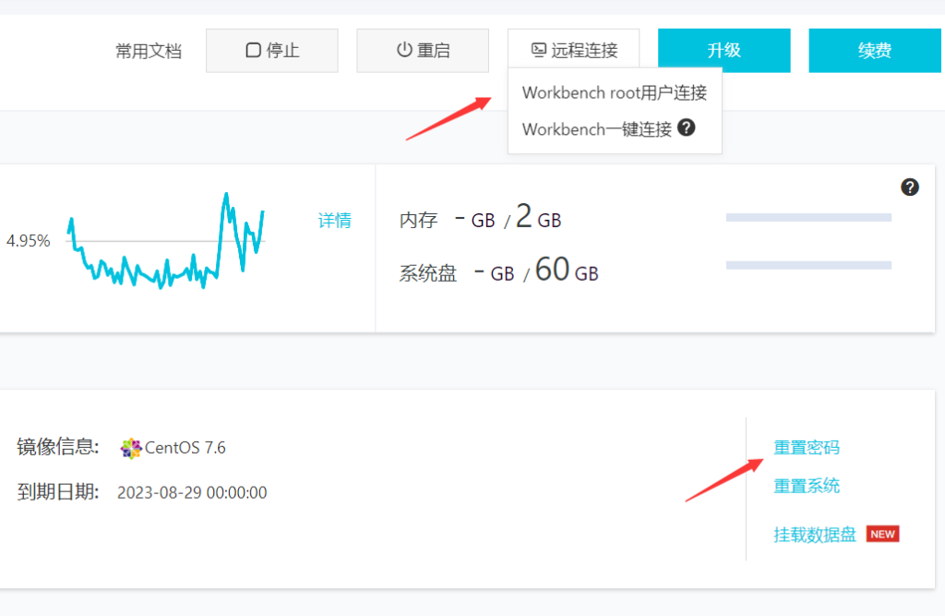
Task: Click the stop square icon in 停止
Action: (x=253, y=51)
